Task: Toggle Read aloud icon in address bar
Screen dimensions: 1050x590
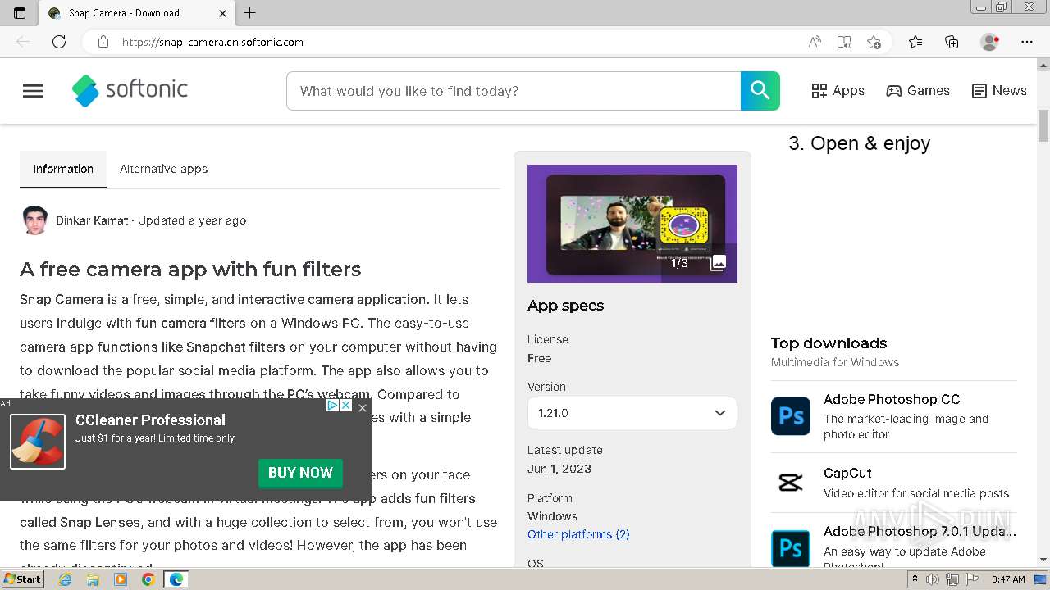Action: [815, 42]
